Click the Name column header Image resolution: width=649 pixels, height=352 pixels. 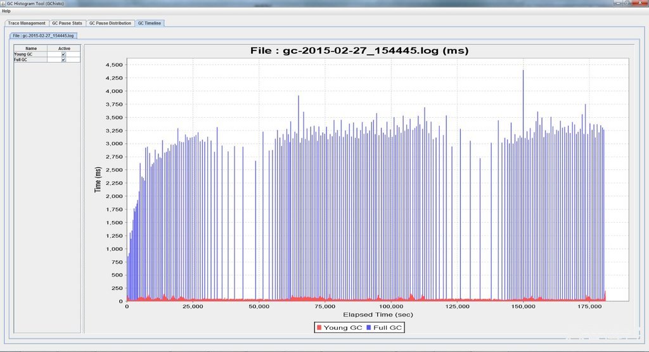coord(30,48)
